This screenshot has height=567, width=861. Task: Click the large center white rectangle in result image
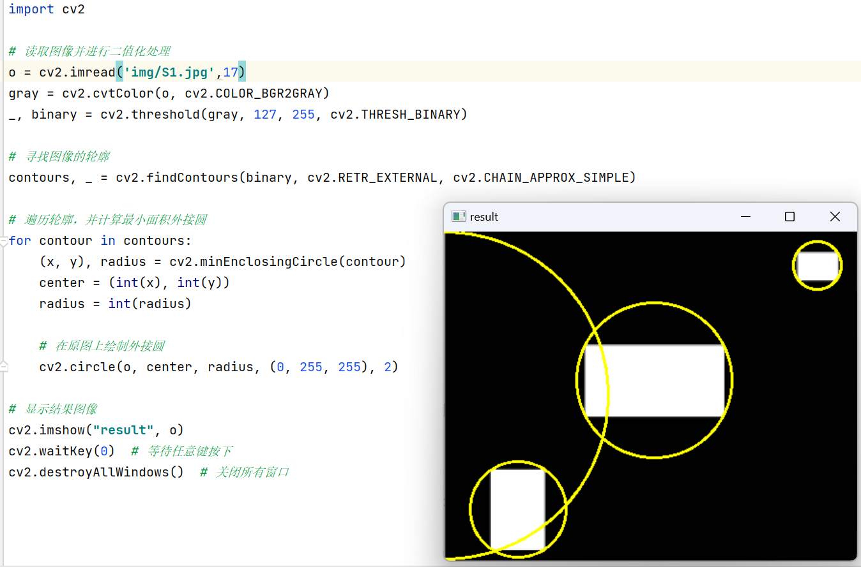click(x=655, y=381)
